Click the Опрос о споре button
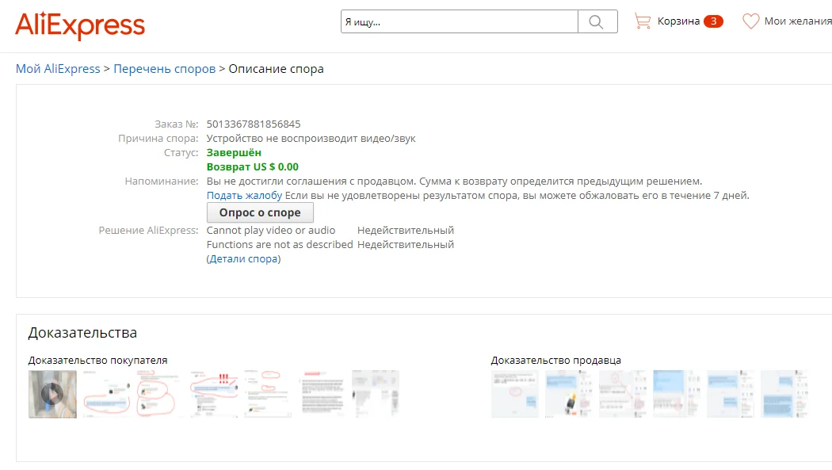The image size is (832, 470). pos(260,212)
